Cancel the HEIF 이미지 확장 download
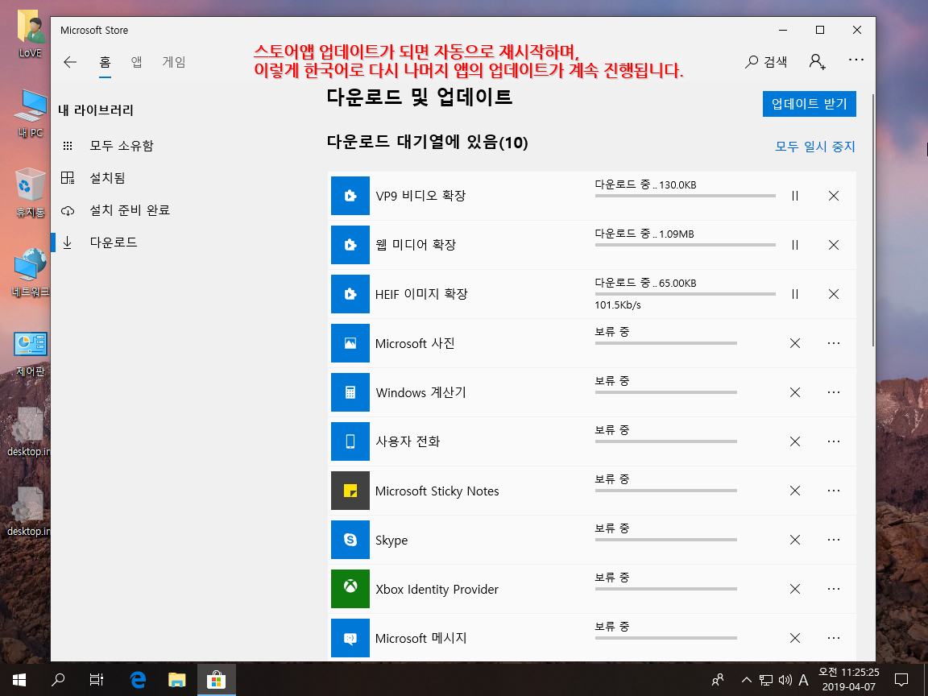Viewport: 928px width, 696px height. (x=833, y=294)
